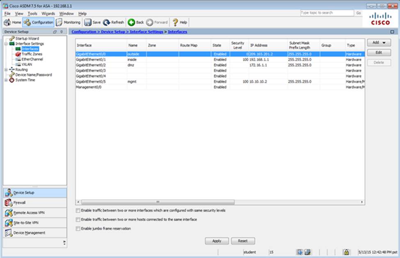This screenshot has width=400, height=258.
Task: Refresh the ASDM configuration
Action: (114, 23)
